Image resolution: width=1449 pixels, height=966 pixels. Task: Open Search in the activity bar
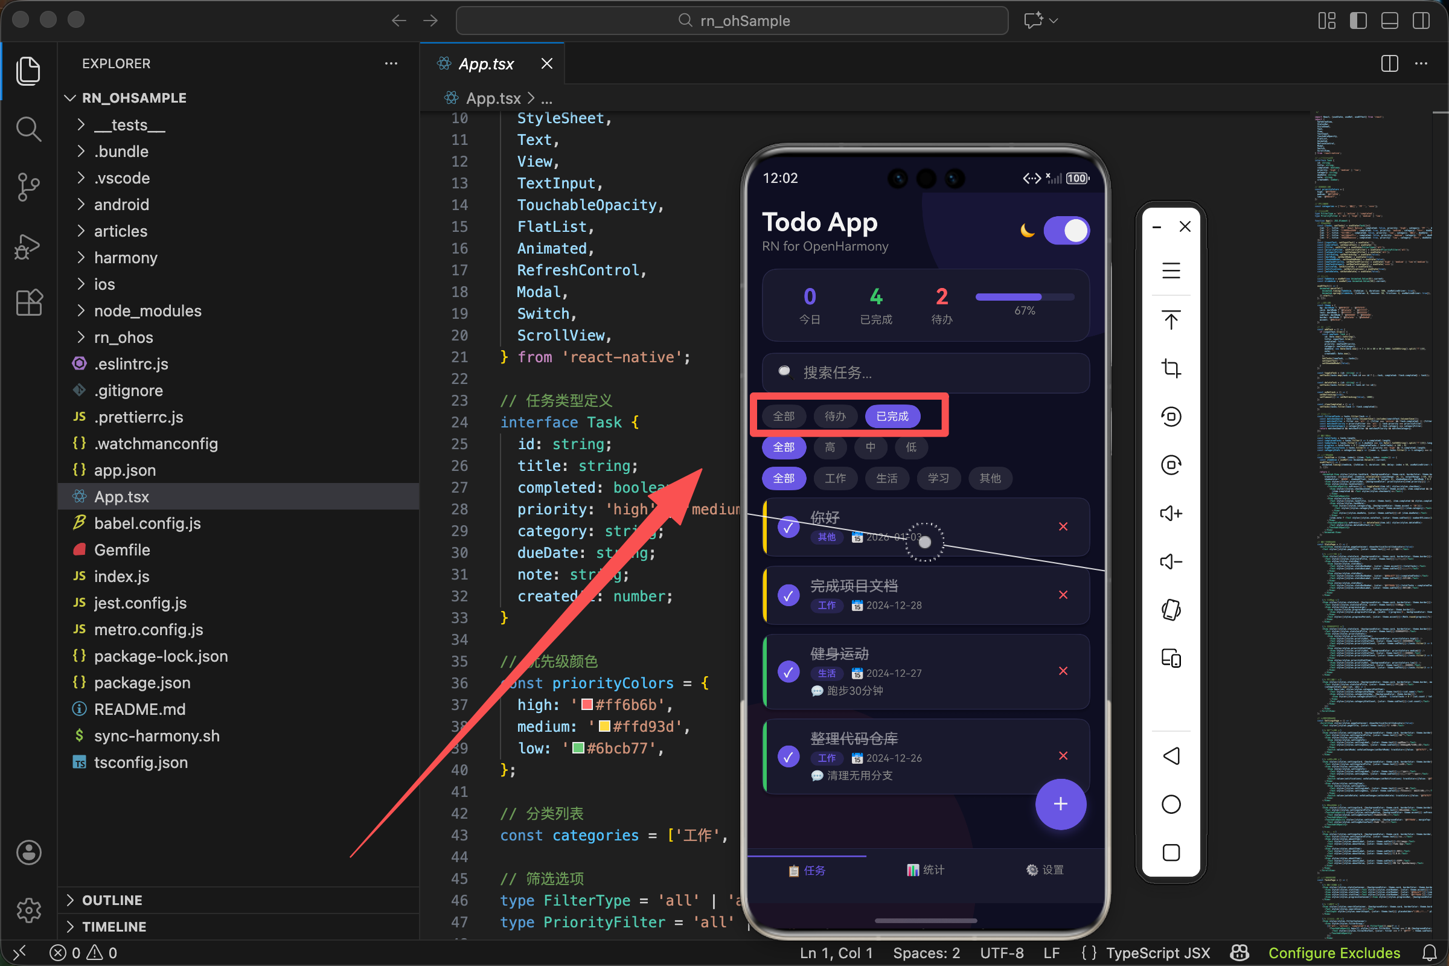click(28, 129)
